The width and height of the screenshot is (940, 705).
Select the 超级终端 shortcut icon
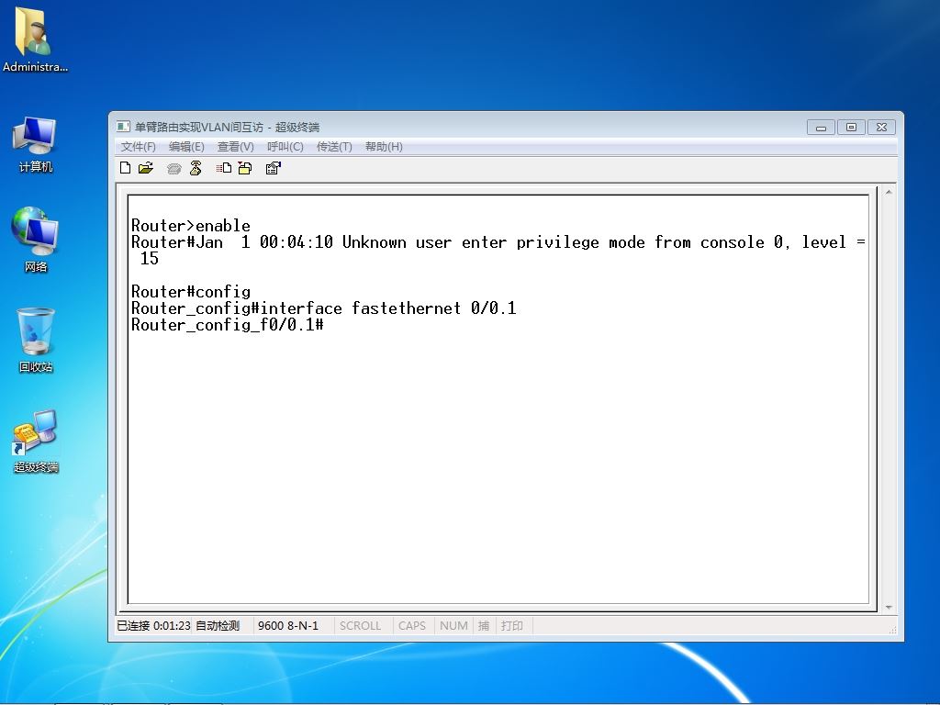[36, 442]
